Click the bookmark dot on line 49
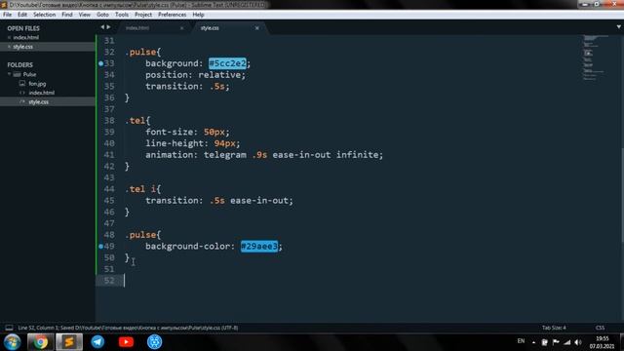This screenshot has width=624, height=351. click(x=100, y=247)
